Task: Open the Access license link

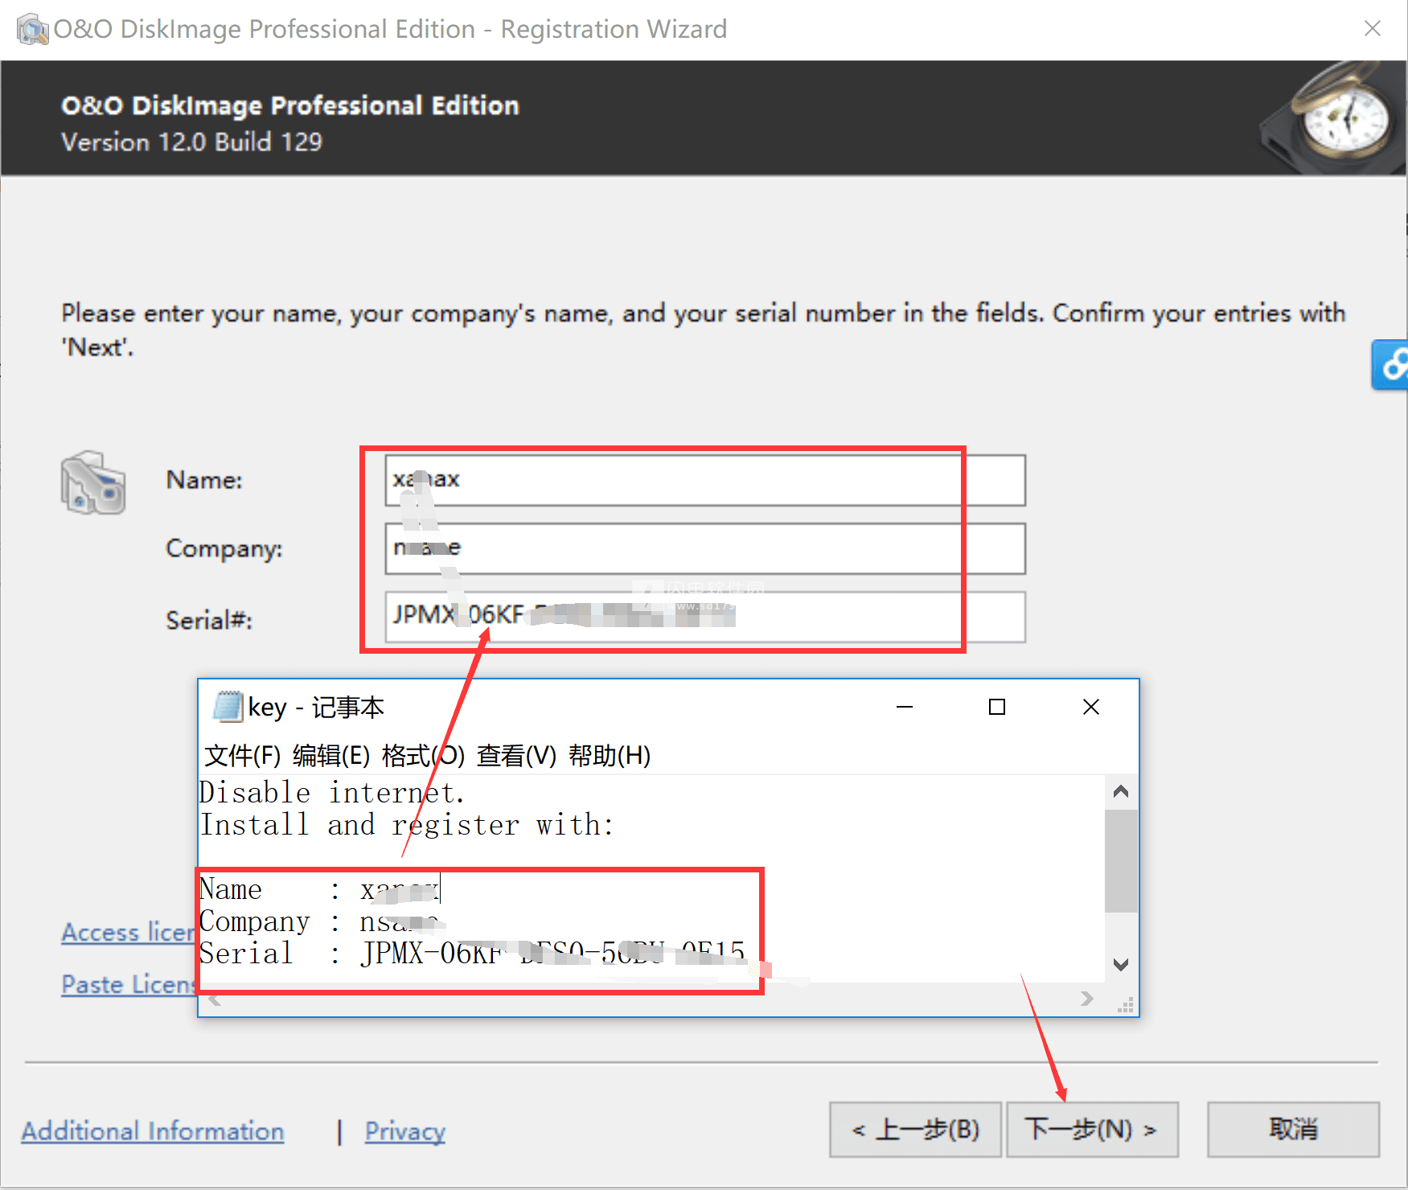Action: tap(129, 932)
